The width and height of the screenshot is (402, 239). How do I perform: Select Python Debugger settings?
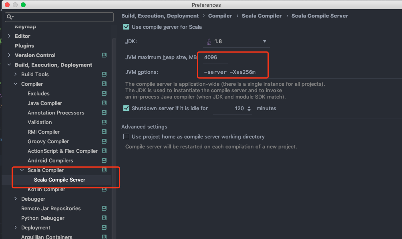[43, 218]
